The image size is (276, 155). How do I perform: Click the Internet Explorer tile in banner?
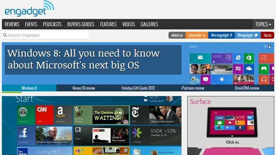coord(238,58)
